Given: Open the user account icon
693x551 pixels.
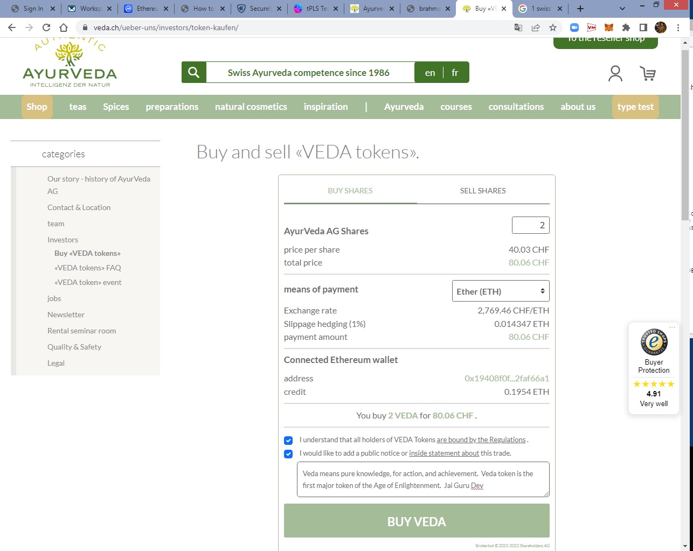Looking at the screenshot, I should [615, 73].
